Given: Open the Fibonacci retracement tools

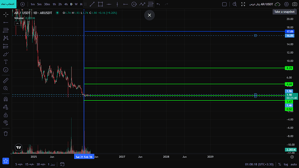Looking at the screenshot, I should [6, 30].
